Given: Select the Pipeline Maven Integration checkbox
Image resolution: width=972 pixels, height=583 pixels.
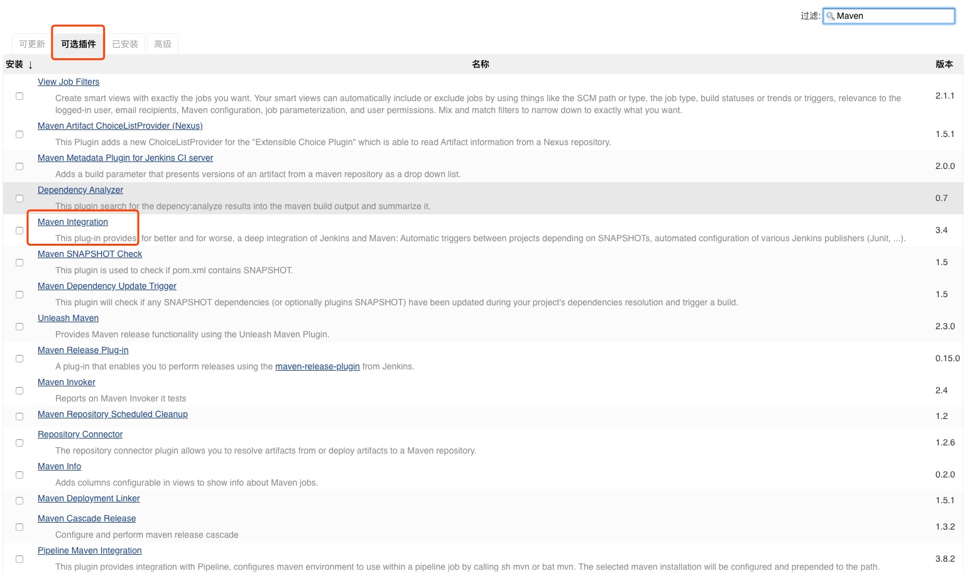Looking at the screenshot, I should point(19,559).
